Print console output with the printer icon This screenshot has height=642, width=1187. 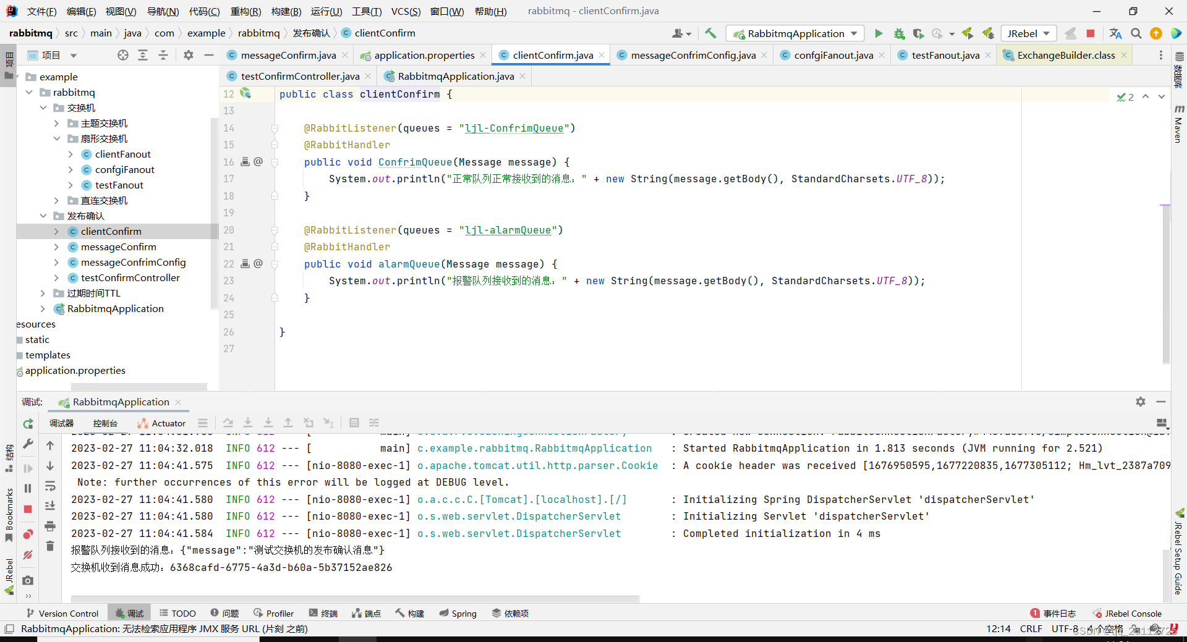click(50, 526)
